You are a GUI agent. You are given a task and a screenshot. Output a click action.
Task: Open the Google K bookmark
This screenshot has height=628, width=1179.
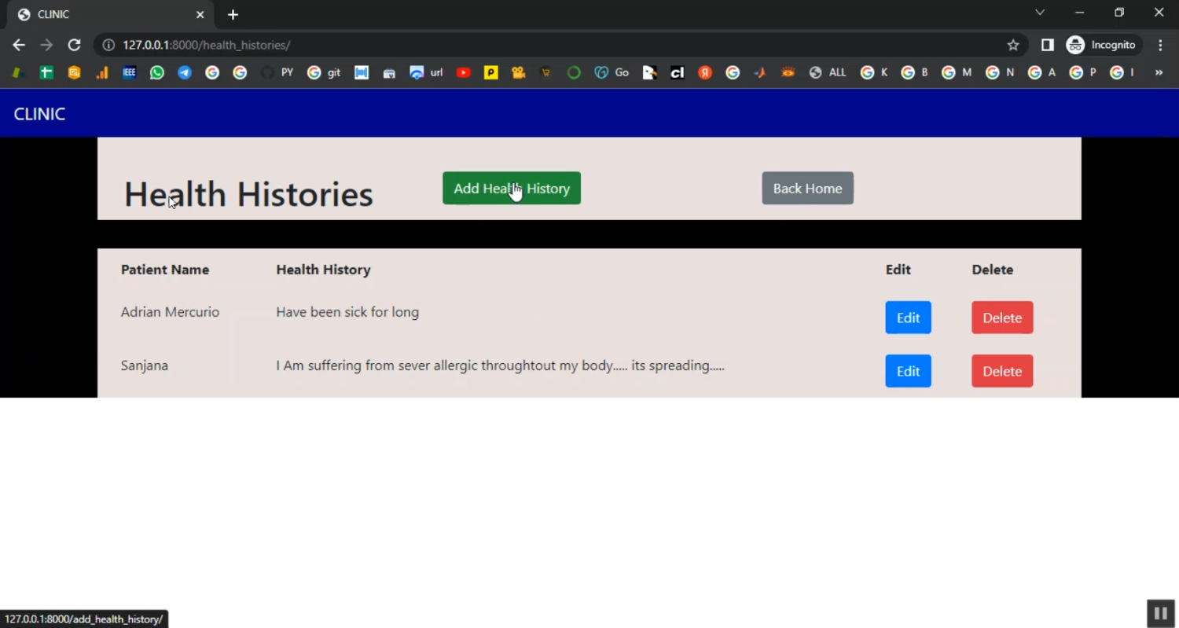(x=874, y=72)
